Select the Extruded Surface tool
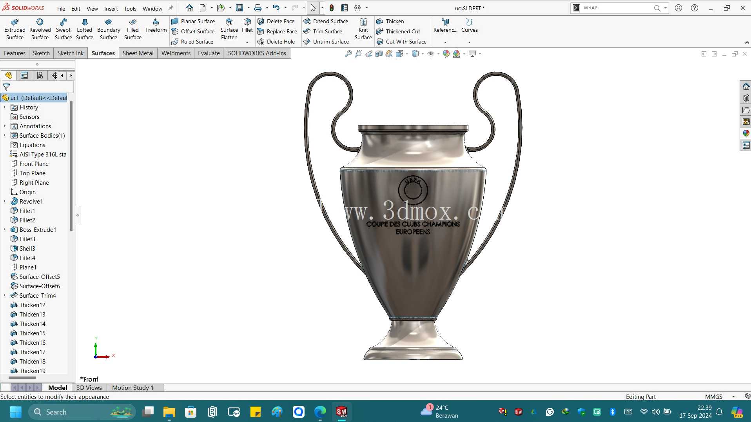Image resolution: width=751 pixels, height=422 pixels. 15,29
